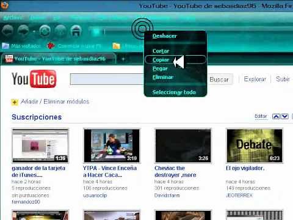The height and width of the screenshot is (220, 293).
Task: Open the Archivo menu
Action: point(13,18)
